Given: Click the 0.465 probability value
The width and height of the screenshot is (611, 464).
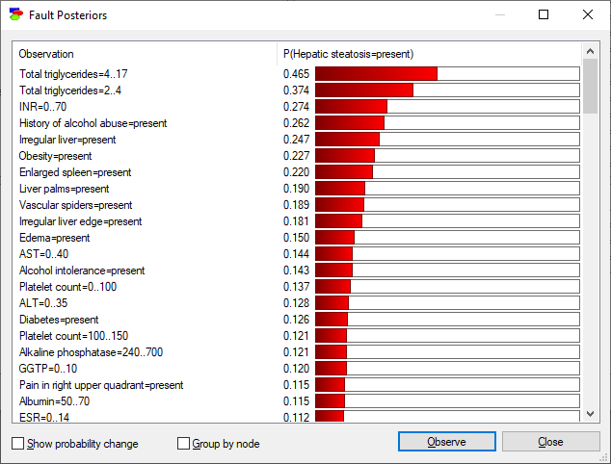Looking at the screenshot, I should click(296, 74).
